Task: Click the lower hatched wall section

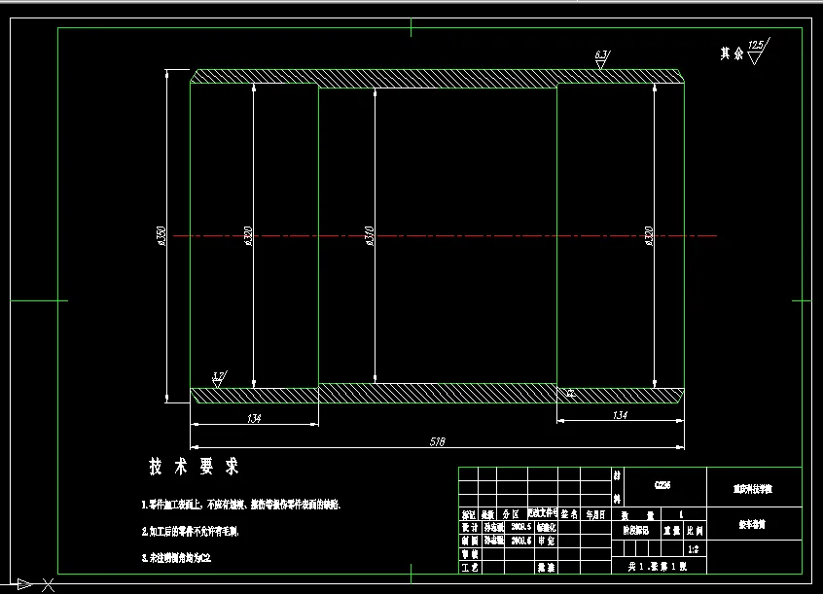Action: (x=437, y=394)
